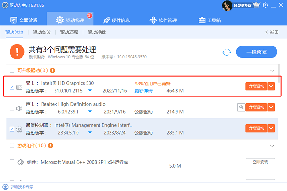Image resolution: width=287 pixels, height=191 pixels.
Task: Open the settings gear icon
Action: pos(265,5)
